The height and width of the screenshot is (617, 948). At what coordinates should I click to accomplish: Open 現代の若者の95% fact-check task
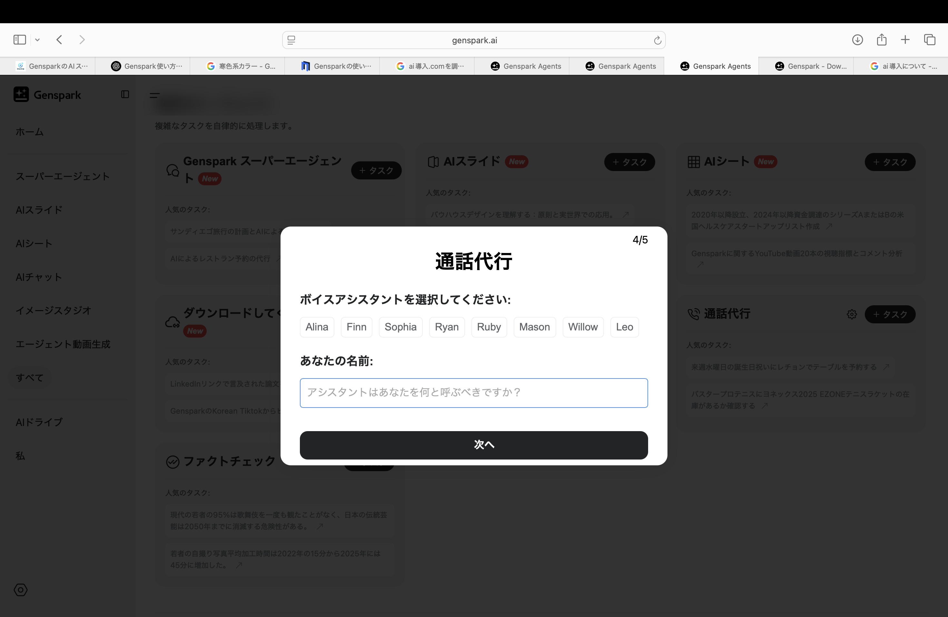click(x=280, y=521)
